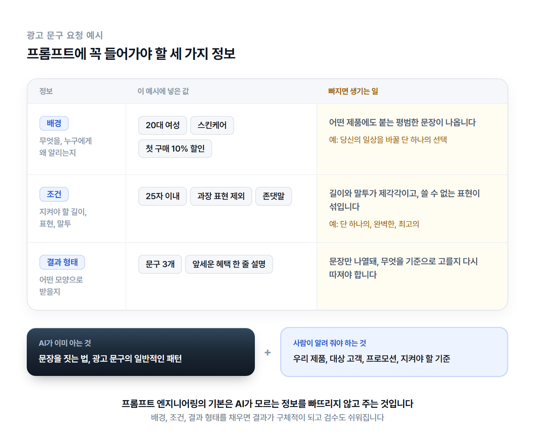Click the dark card label "AI가 이미 아는 것"
Viewport: 535px width, 448px height.
coord(65,343)
